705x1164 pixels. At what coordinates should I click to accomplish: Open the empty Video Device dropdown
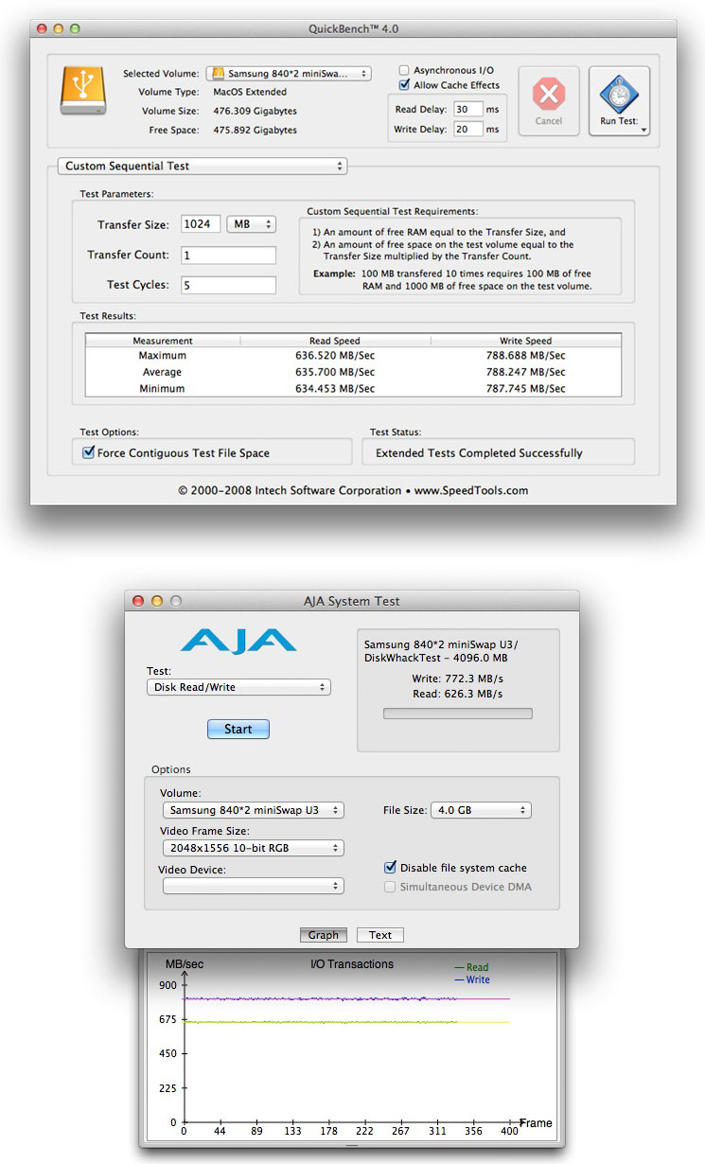tap(253, 886)
